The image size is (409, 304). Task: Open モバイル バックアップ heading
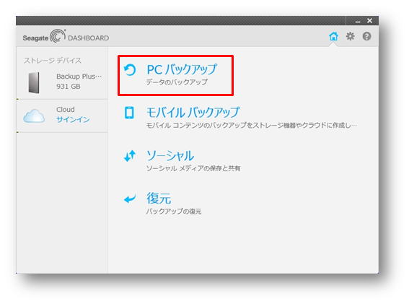[193, 113]
